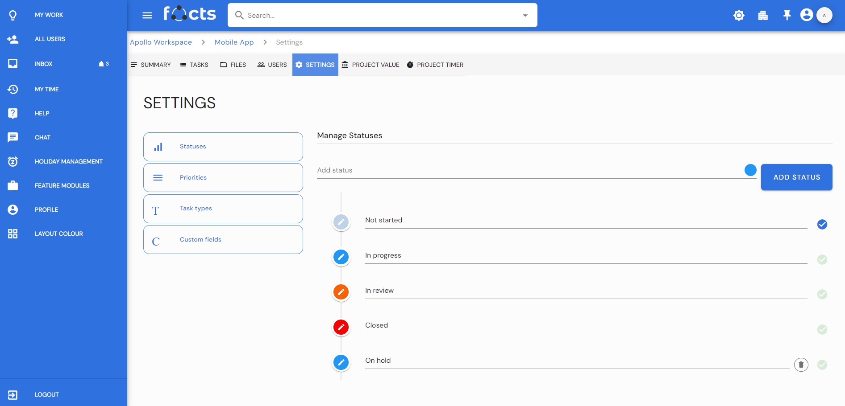Open the Custom fields settings section

[x=223, y=240]
